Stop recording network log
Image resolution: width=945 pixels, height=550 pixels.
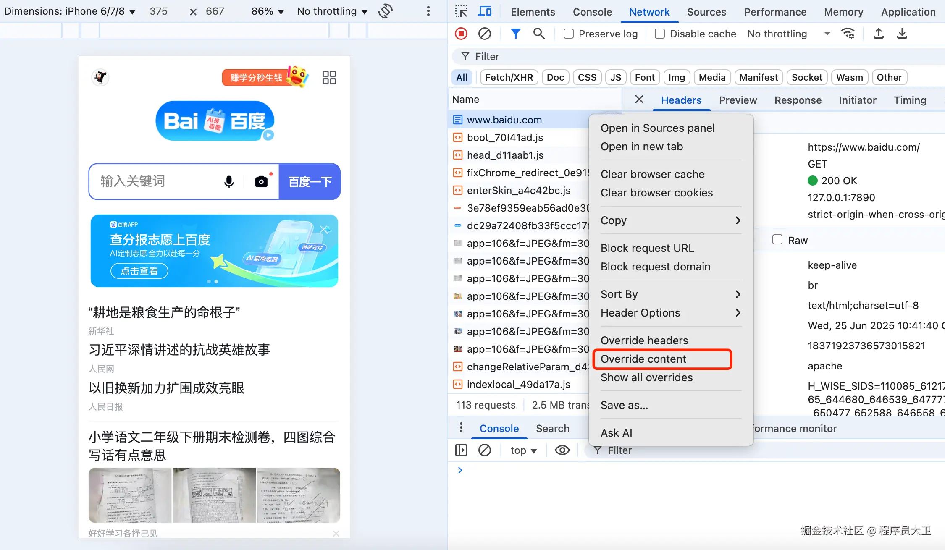coord(461,34)
